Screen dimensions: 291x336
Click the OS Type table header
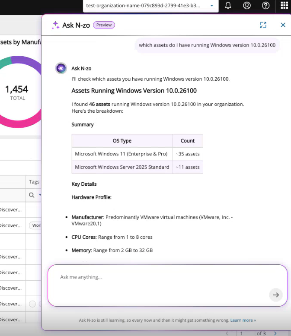pyautogui.click(x=122, y=141)
